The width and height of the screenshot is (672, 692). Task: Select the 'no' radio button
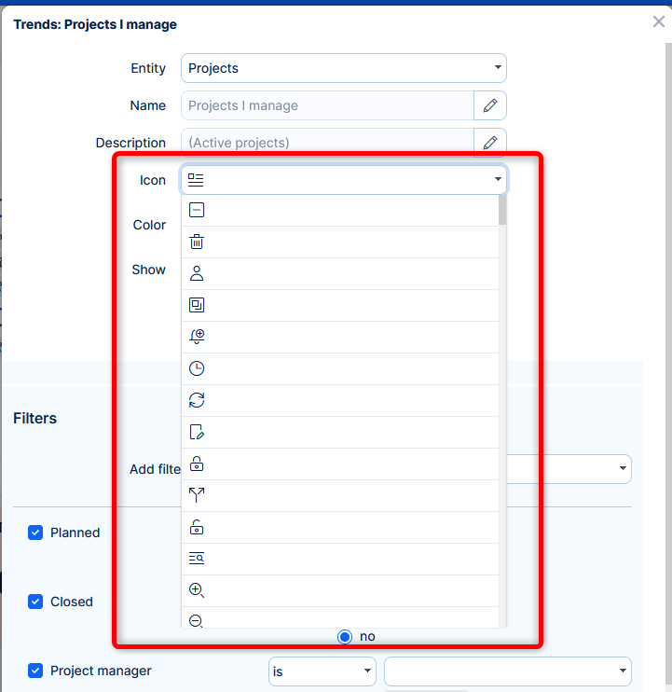click(x=345, y=636)
